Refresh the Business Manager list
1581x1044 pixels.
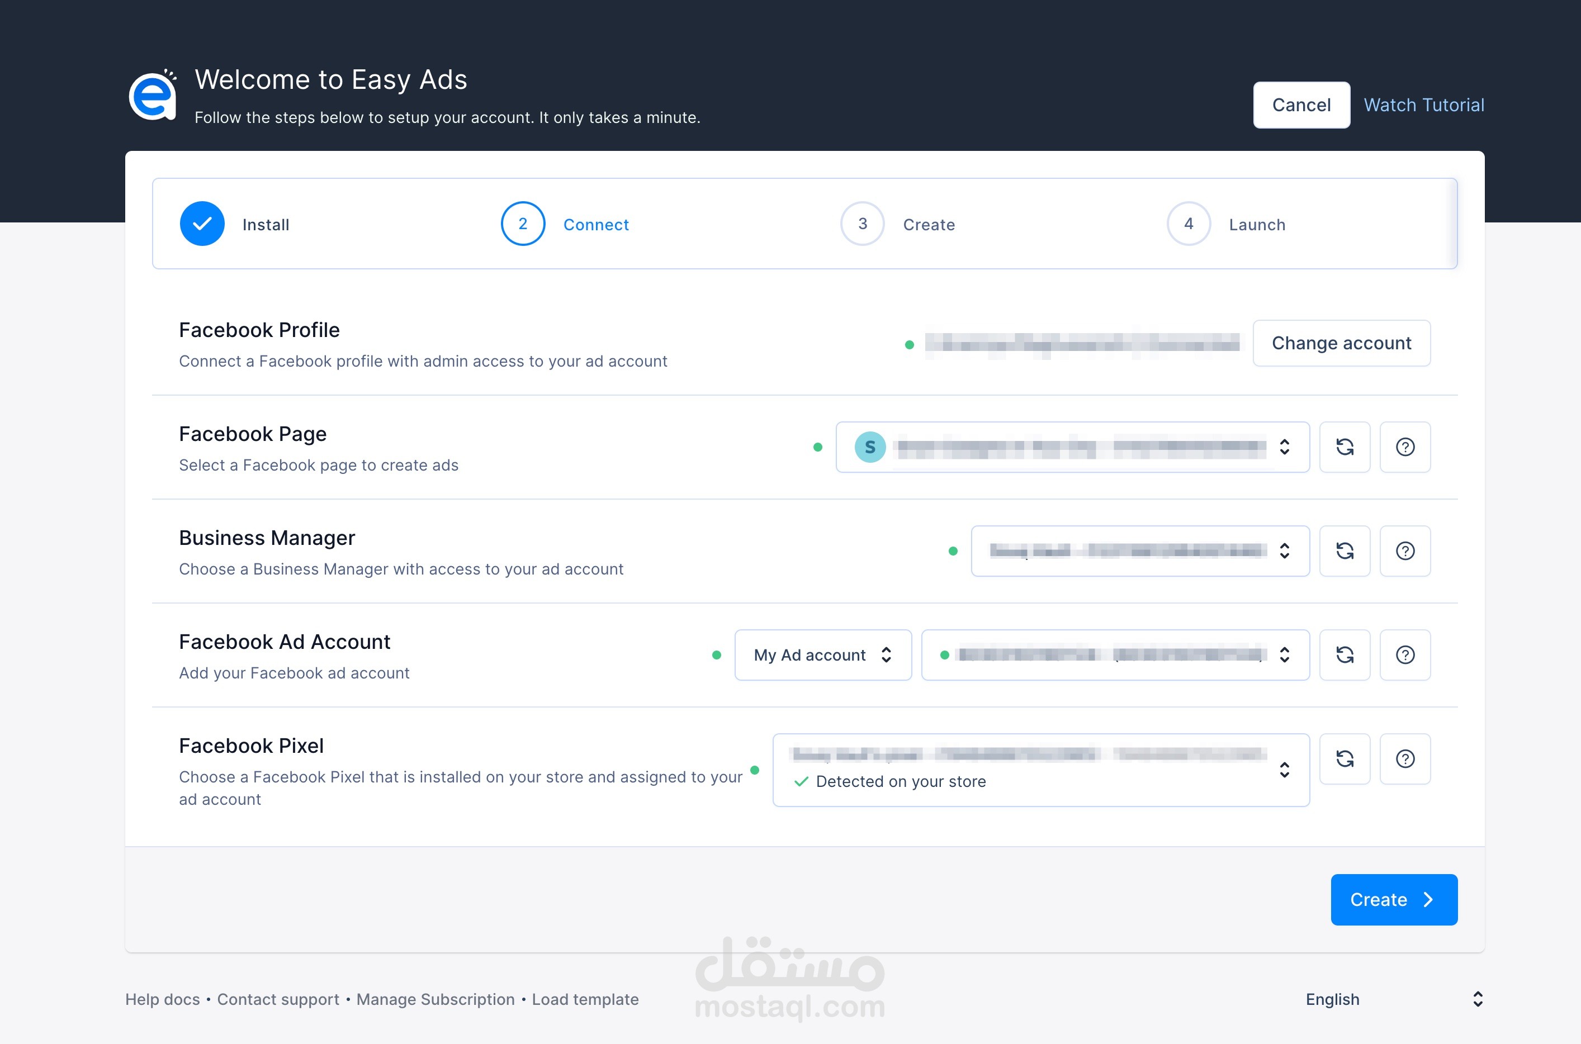coord(1345,551)
